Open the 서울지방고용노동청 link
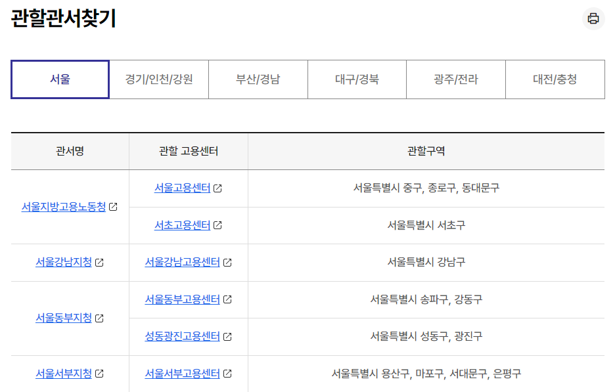The image size is (615, 392). click(x=62, y=208)
